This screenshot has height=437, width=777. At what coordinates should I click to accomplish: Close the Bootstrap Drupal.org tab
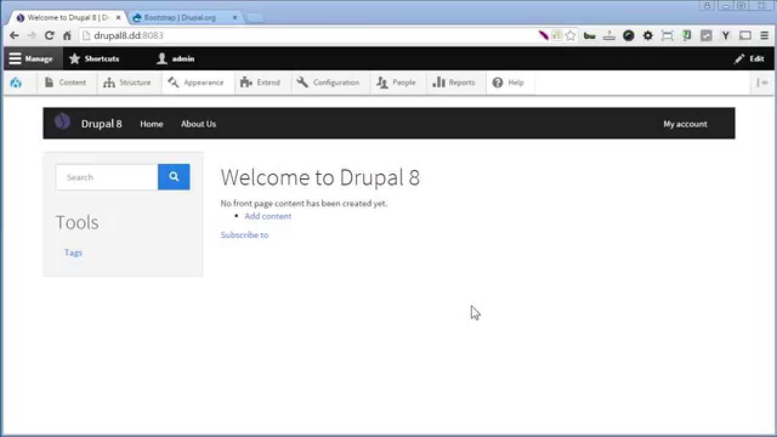pos(235,18)
